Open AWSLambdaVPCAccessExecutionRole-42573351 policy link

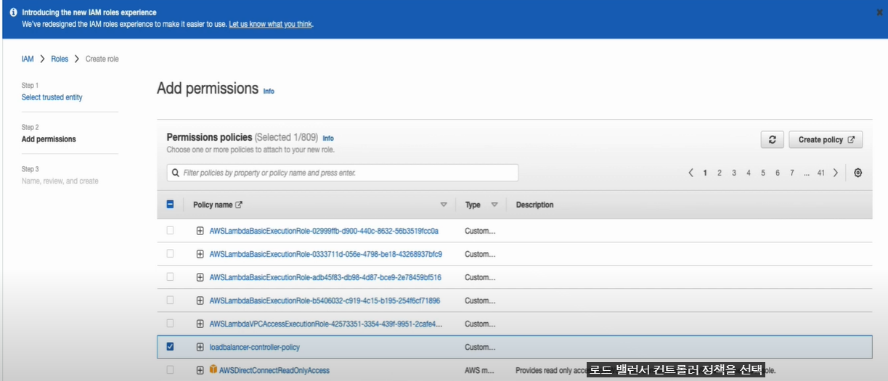326,324
